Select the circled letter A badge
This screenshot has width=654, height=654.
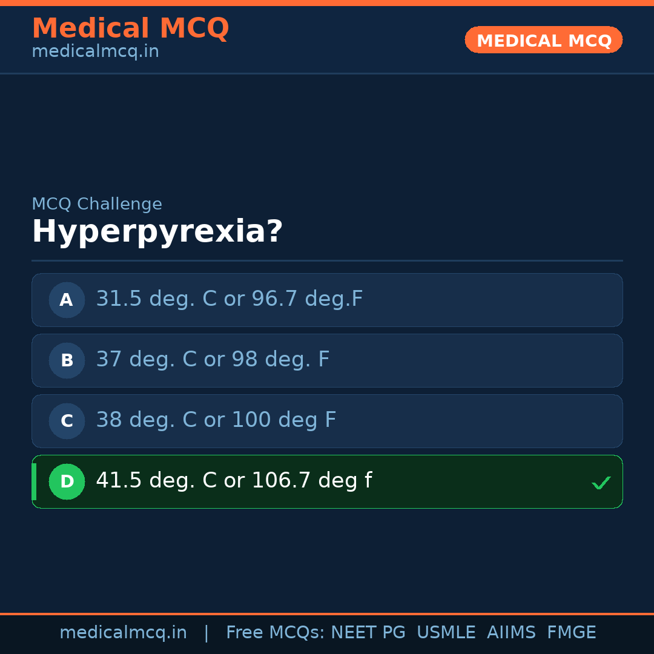click(67, 300)
